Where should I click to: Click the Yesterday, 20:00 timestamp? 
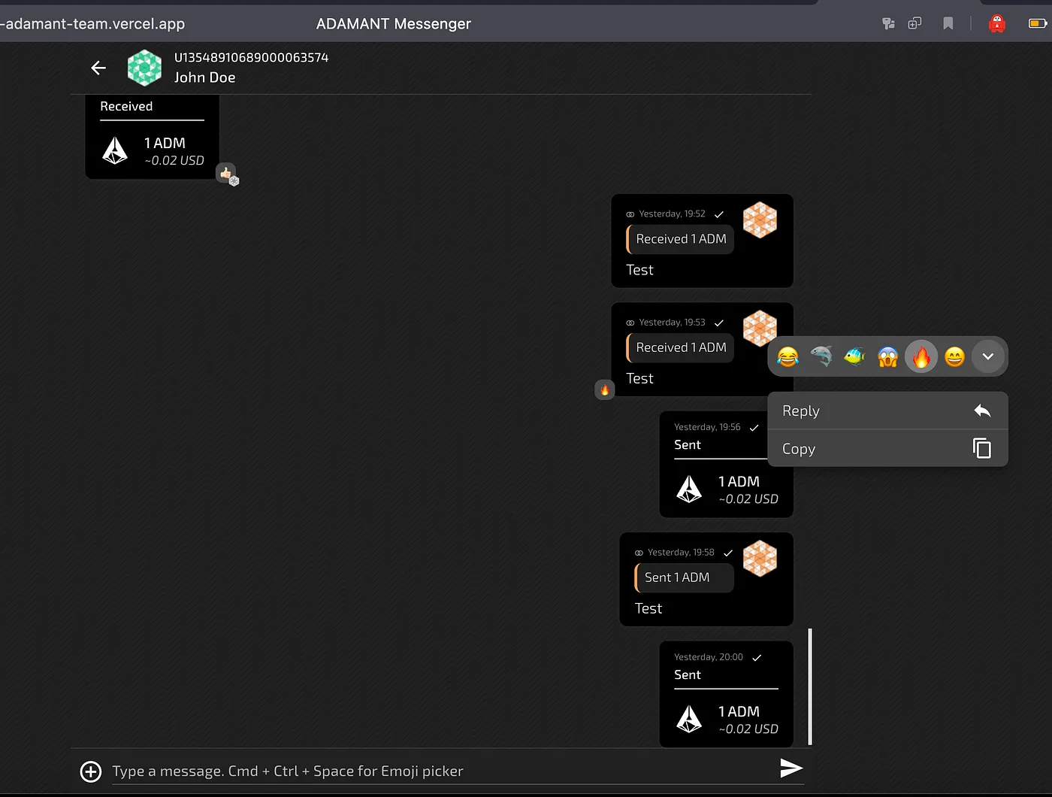[x=709, y=657]
